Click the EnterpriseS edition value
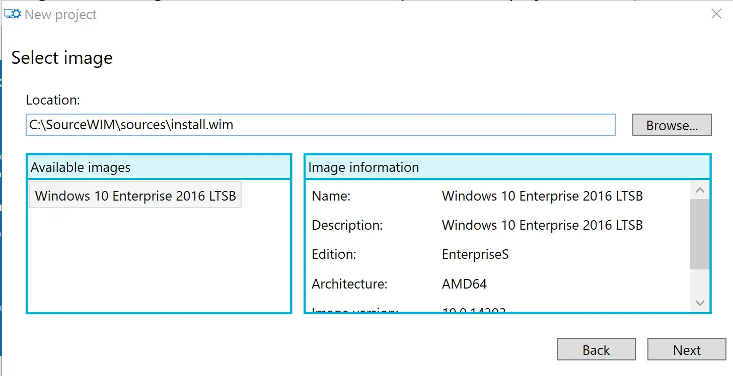This screenshot has height=376, width=733. click(475, 254)
